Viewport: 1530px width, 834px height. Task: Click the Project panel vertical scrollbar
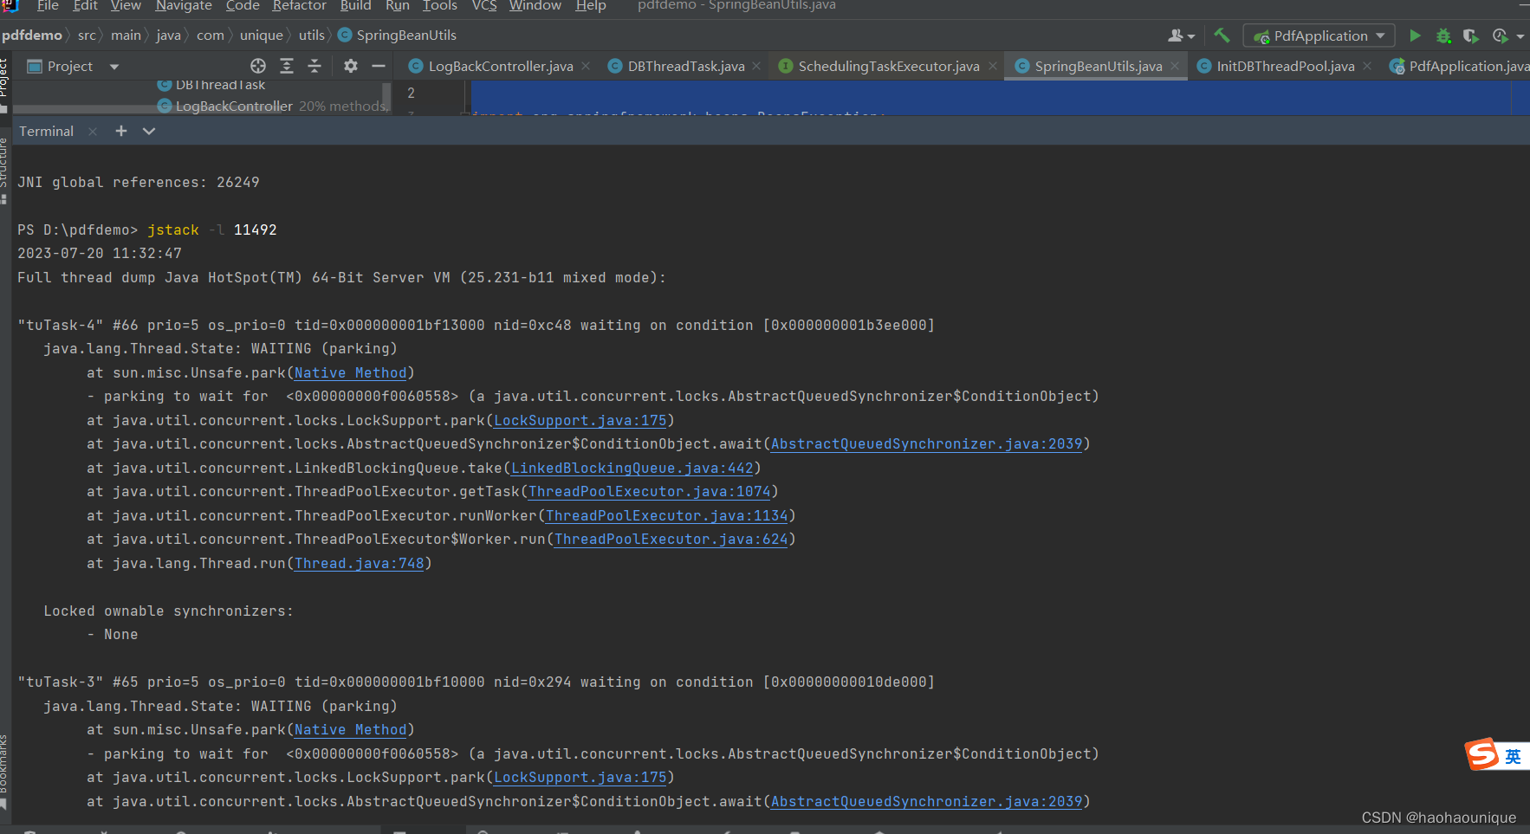coord(386,95)
